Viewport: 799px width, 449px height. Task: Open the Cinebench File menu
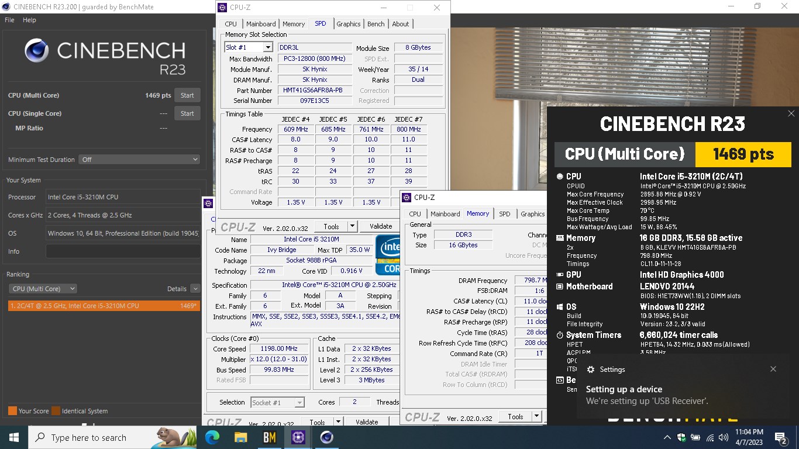click(9, 20)
